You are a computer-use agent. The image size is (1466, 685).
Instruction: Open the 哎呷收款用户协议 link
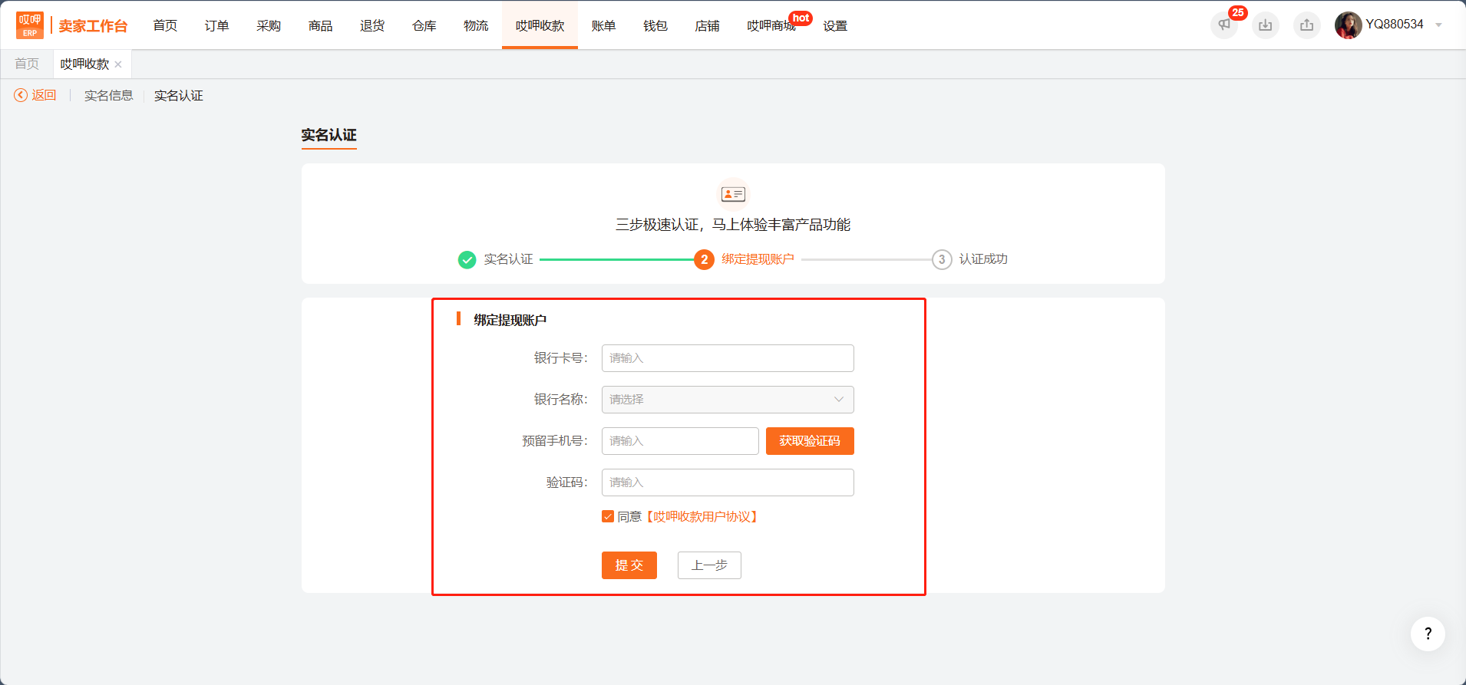click(702, 517)
